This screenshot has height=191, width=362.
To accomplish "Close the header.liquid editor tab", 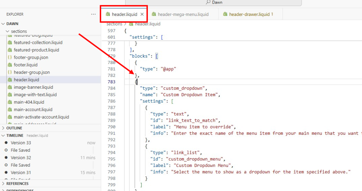I will tap(142, 15).
